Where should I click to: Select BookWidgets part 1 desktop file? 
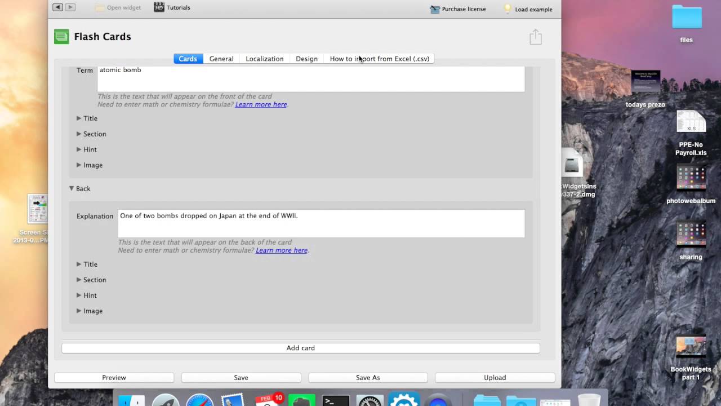691,359
